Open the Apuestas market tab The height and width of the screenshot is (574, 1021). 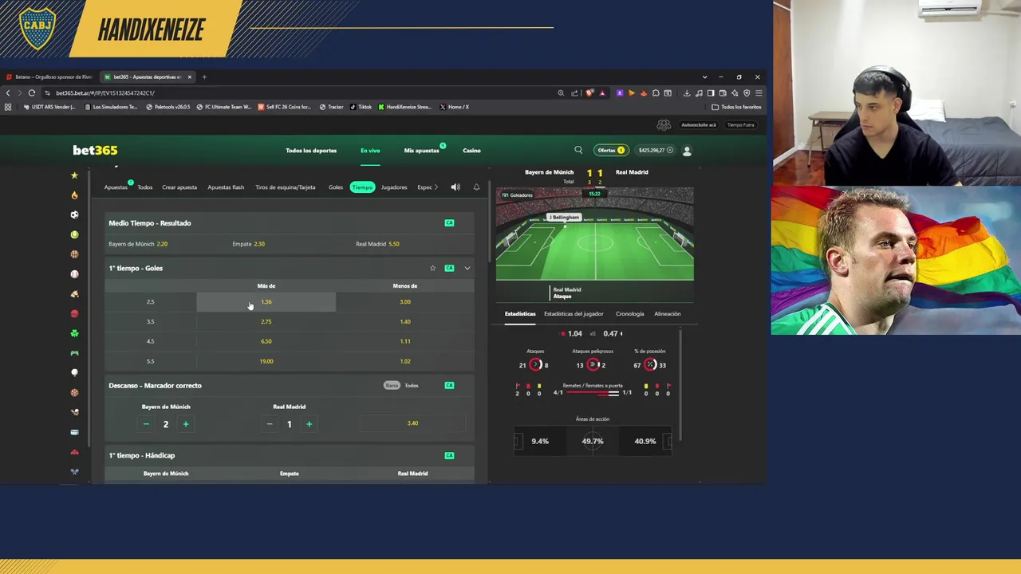(x=116, y=187)
